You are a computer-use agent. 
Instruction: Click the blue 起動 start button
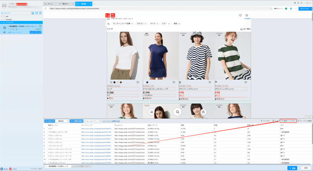pos(292,168)
